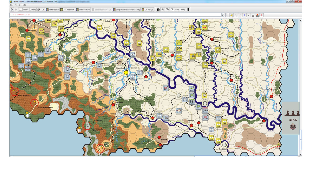Open the File menu
This screenshot has height=174, width=322.
12,5
